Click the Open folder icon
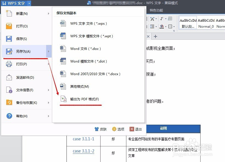 click(9, 26)
